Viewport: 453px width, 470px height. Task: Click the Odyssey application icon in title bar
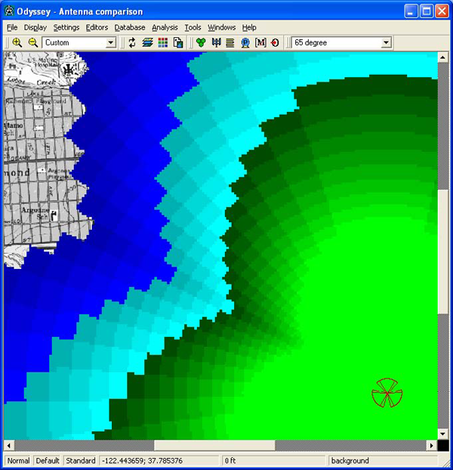click(9, 11)
